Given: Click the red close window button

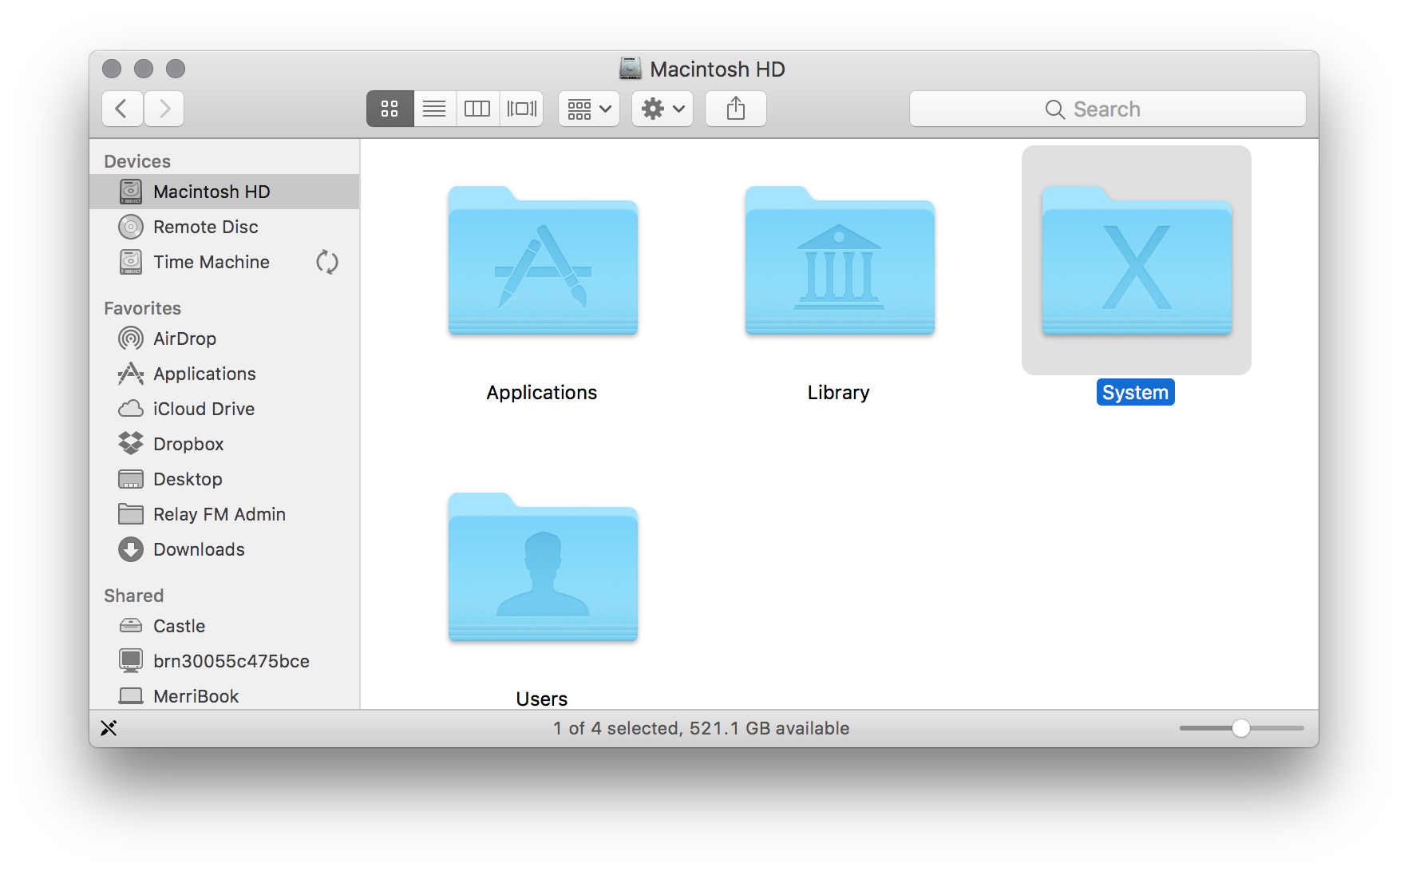Looking at the screenshot, I should [112, 69].
